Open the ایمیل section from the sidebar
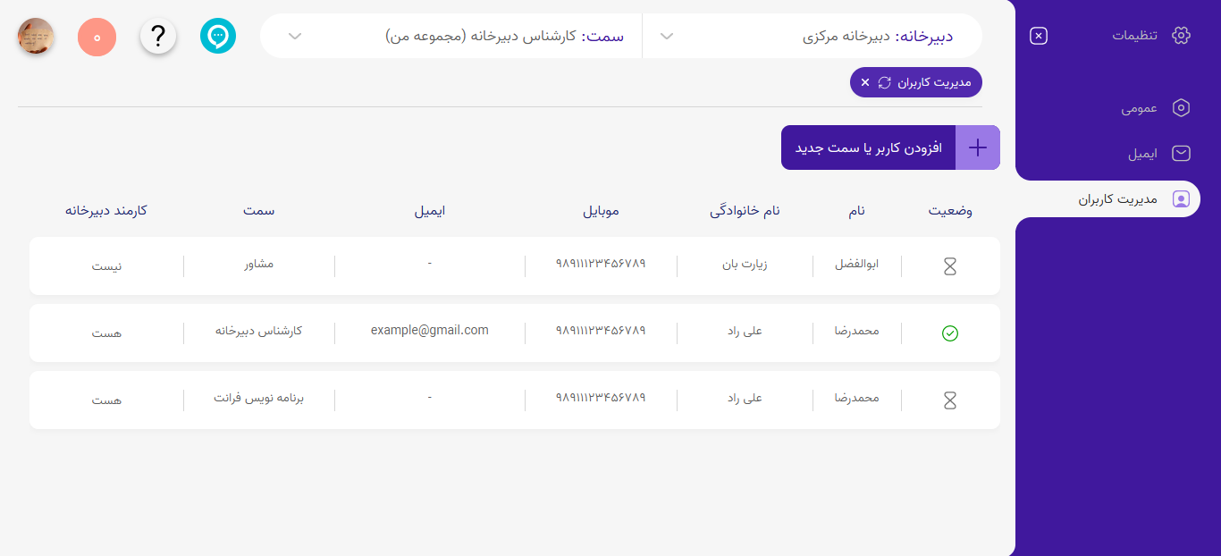This screenshot has height=556, width=1221. (1144, 153)
